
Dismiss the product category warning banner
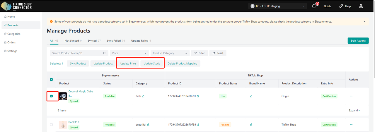364,21
